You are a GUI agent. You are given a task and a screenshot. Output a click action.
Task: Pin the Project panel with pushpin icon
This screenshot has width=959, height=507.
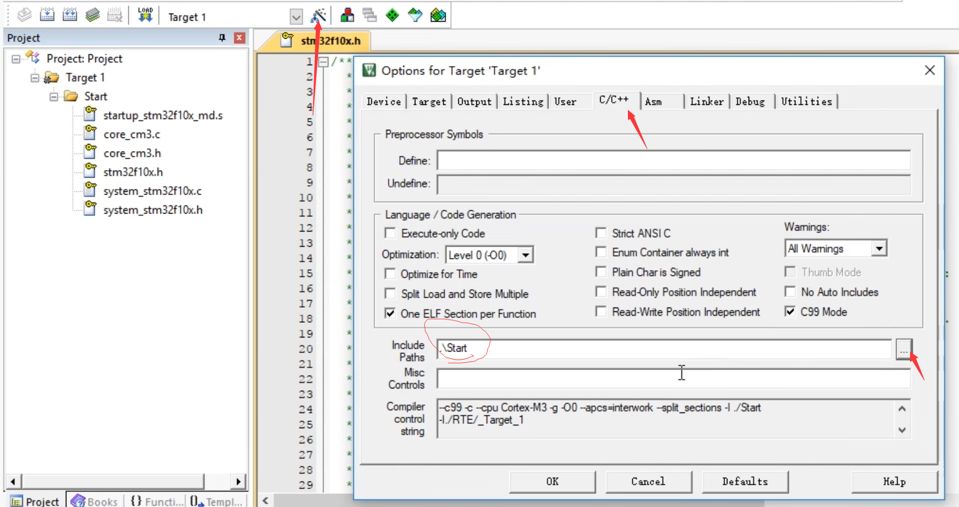point(222,37)
